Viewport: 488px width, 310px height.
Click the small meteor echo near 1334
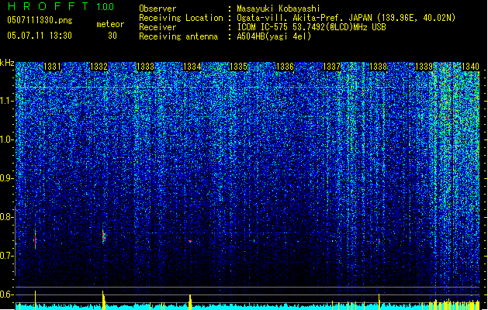coord(190,241)
